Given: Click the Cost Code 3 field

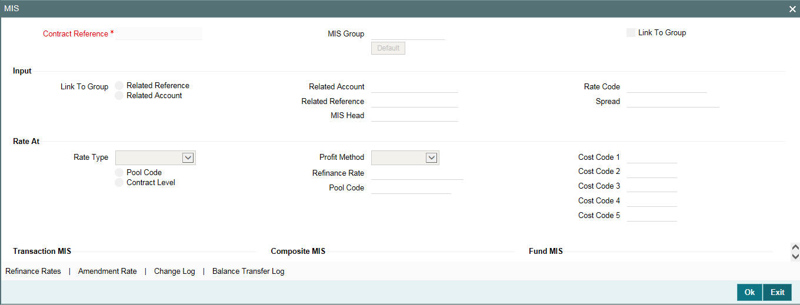Looking at the screenshot, I should (652, 186).
